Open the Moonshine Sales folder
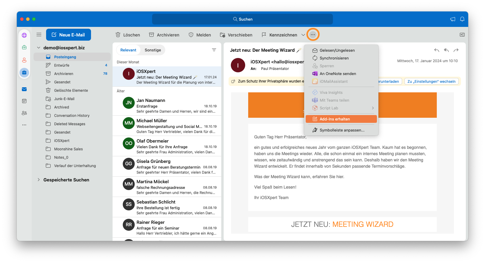Image resolution: width=485 pixels, height=263 pixels. click(x=72, y=149)
